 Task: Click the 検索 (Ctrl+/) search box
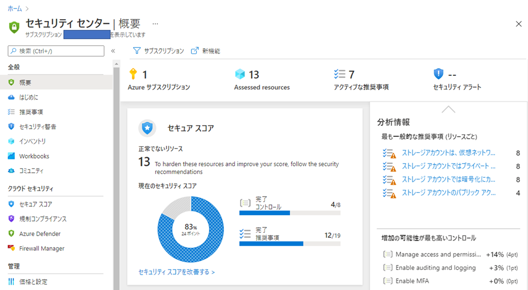(56, 51)
